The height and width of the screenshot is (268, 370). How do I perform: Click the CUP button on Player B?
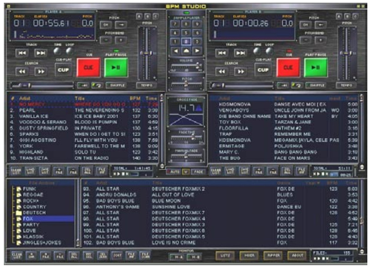[x=263, y=70]
